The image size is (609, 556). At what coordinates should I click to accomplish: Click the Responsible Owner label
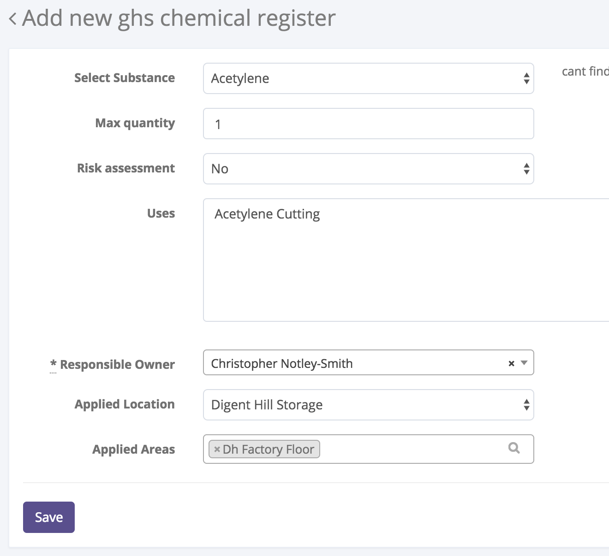tap(117, 365)
